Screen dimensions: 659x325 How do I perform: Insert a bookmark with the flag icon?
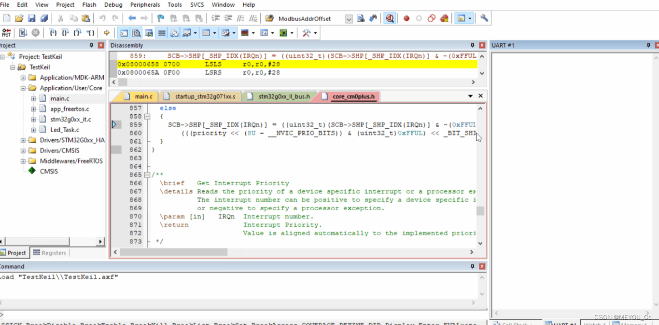(x=161, y=18)
